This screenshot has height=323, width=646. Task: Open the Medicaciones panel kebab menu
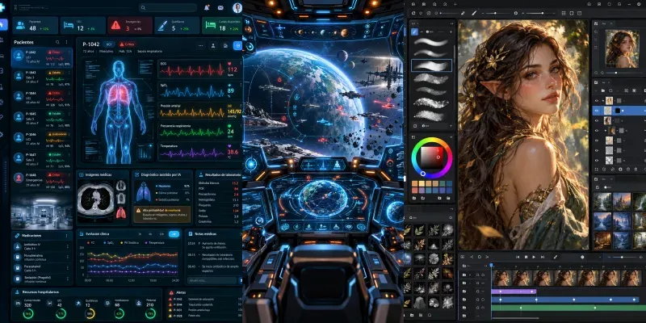[66, 236]
